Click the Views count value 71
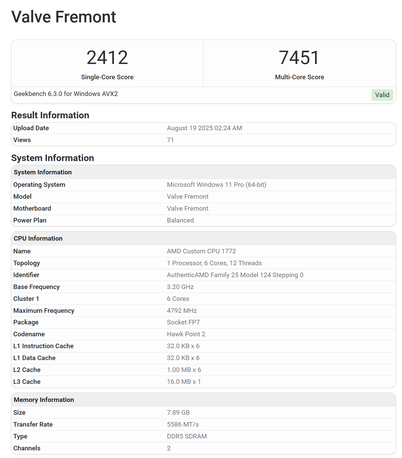This screenshot has height=458, width=402. 170,140
